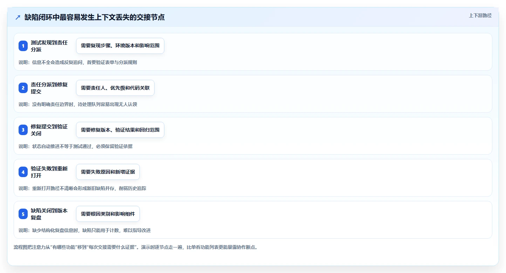Click the 需要失败原因和新增证据 chip
This screenshot has height=273, width=506.
pos(108,172)
